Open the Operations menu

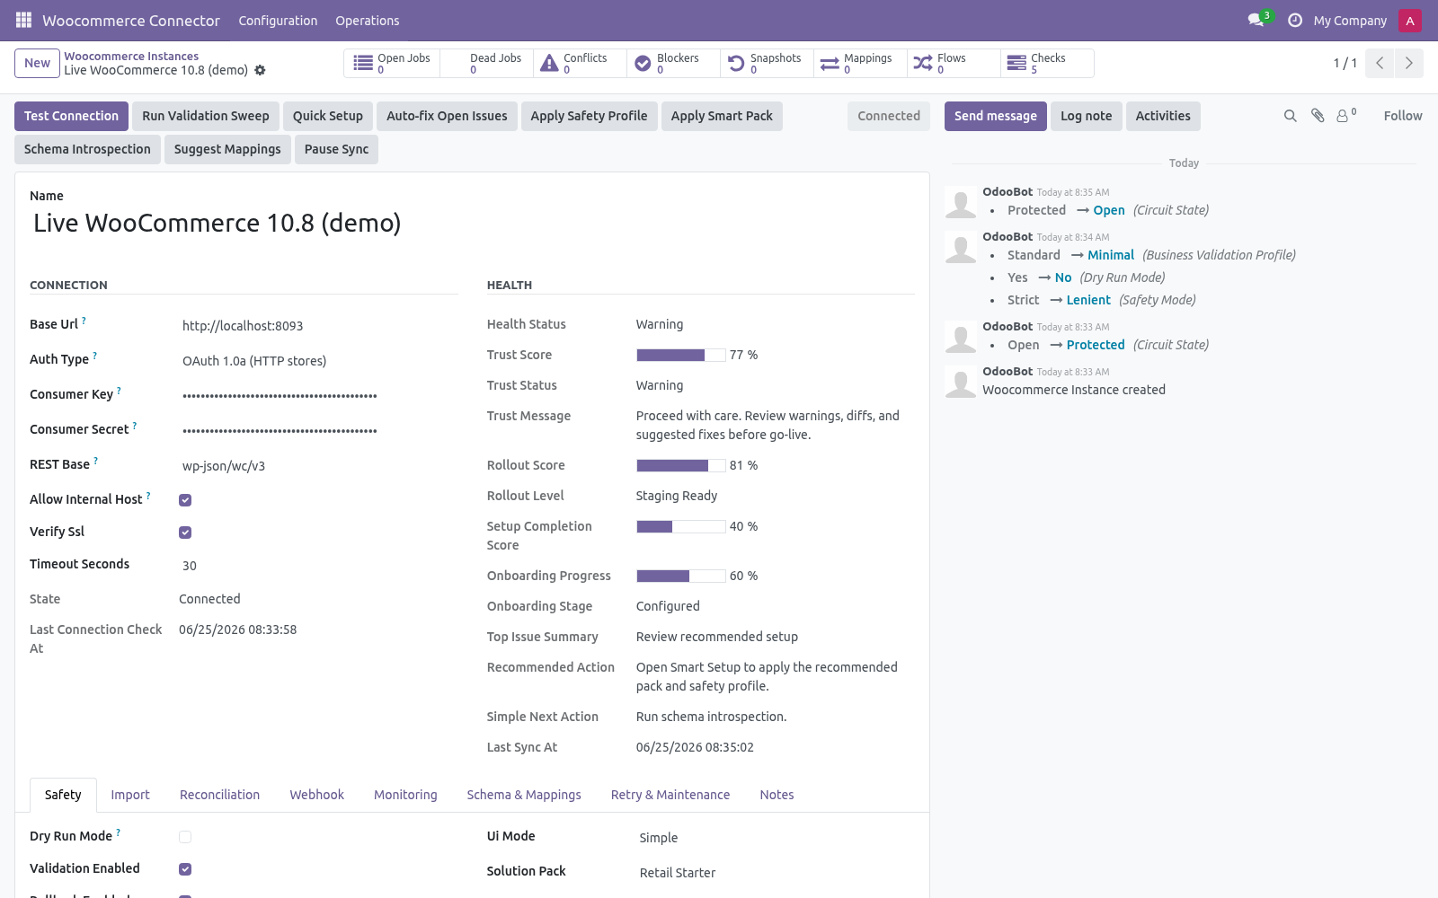[367, 21]
